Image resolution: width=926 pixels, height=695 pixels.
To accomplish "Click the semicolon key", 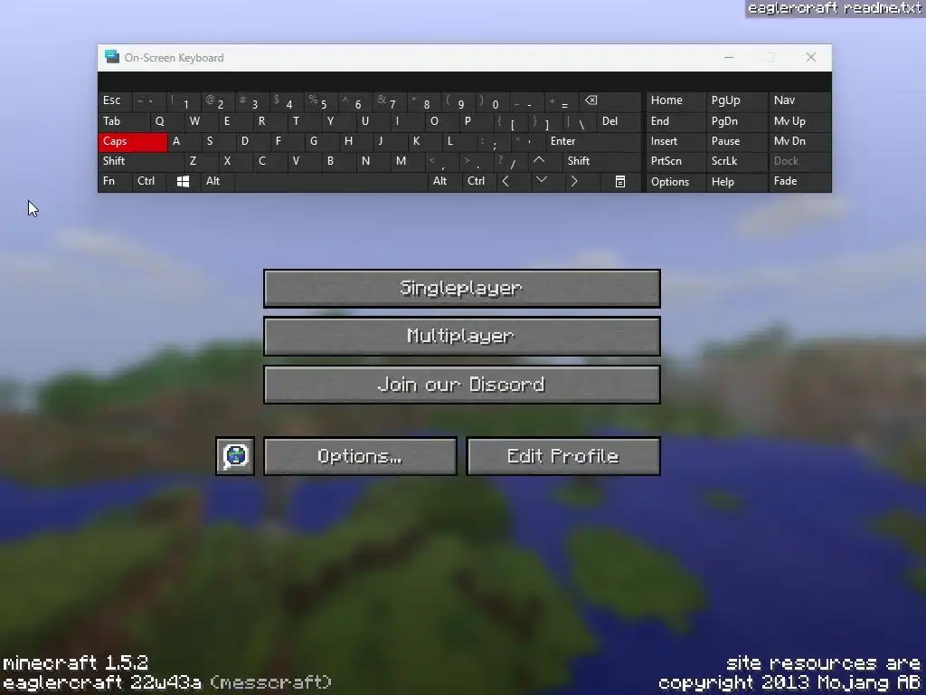I will pyautogui.click(x=493, y=142).
